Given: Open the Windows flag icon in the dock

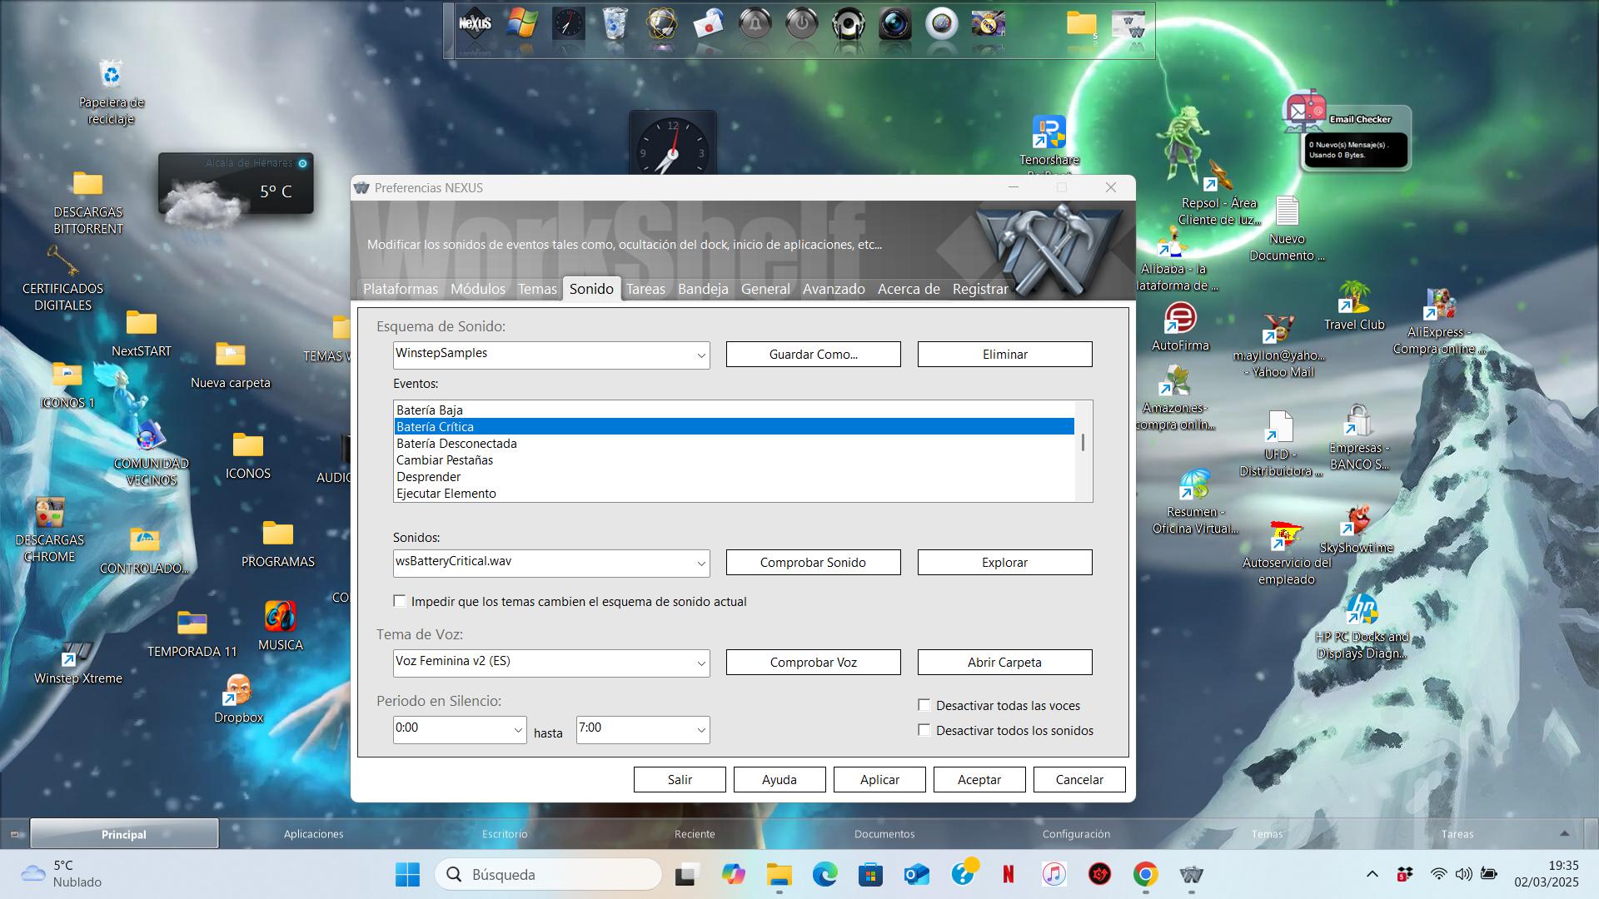Looking at the screenshot, I should point(522,24).
